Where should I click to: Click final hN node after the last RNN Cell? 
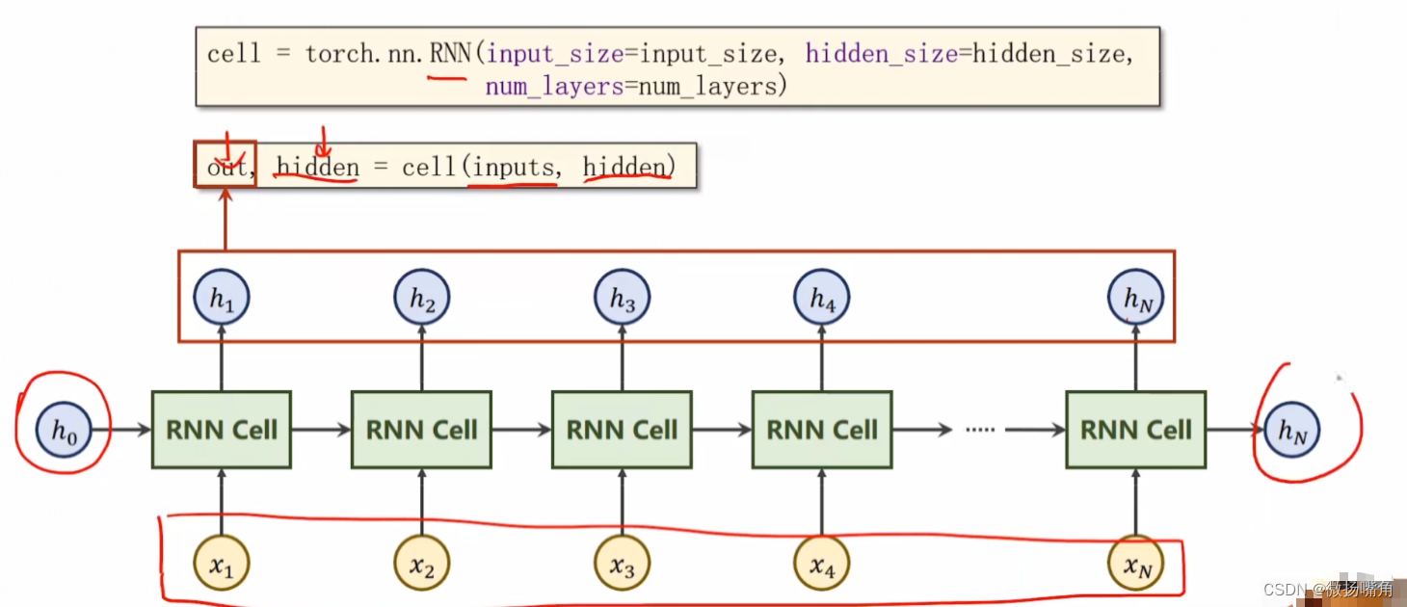pyautogui.click(x=1292, y=431)
